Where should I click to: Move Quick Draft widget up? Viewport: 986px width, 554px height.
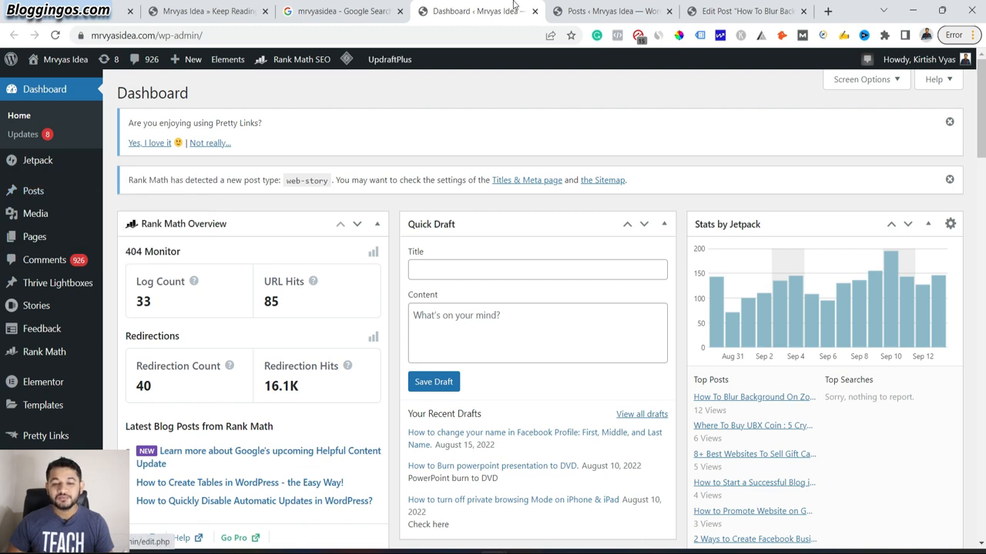628,224
